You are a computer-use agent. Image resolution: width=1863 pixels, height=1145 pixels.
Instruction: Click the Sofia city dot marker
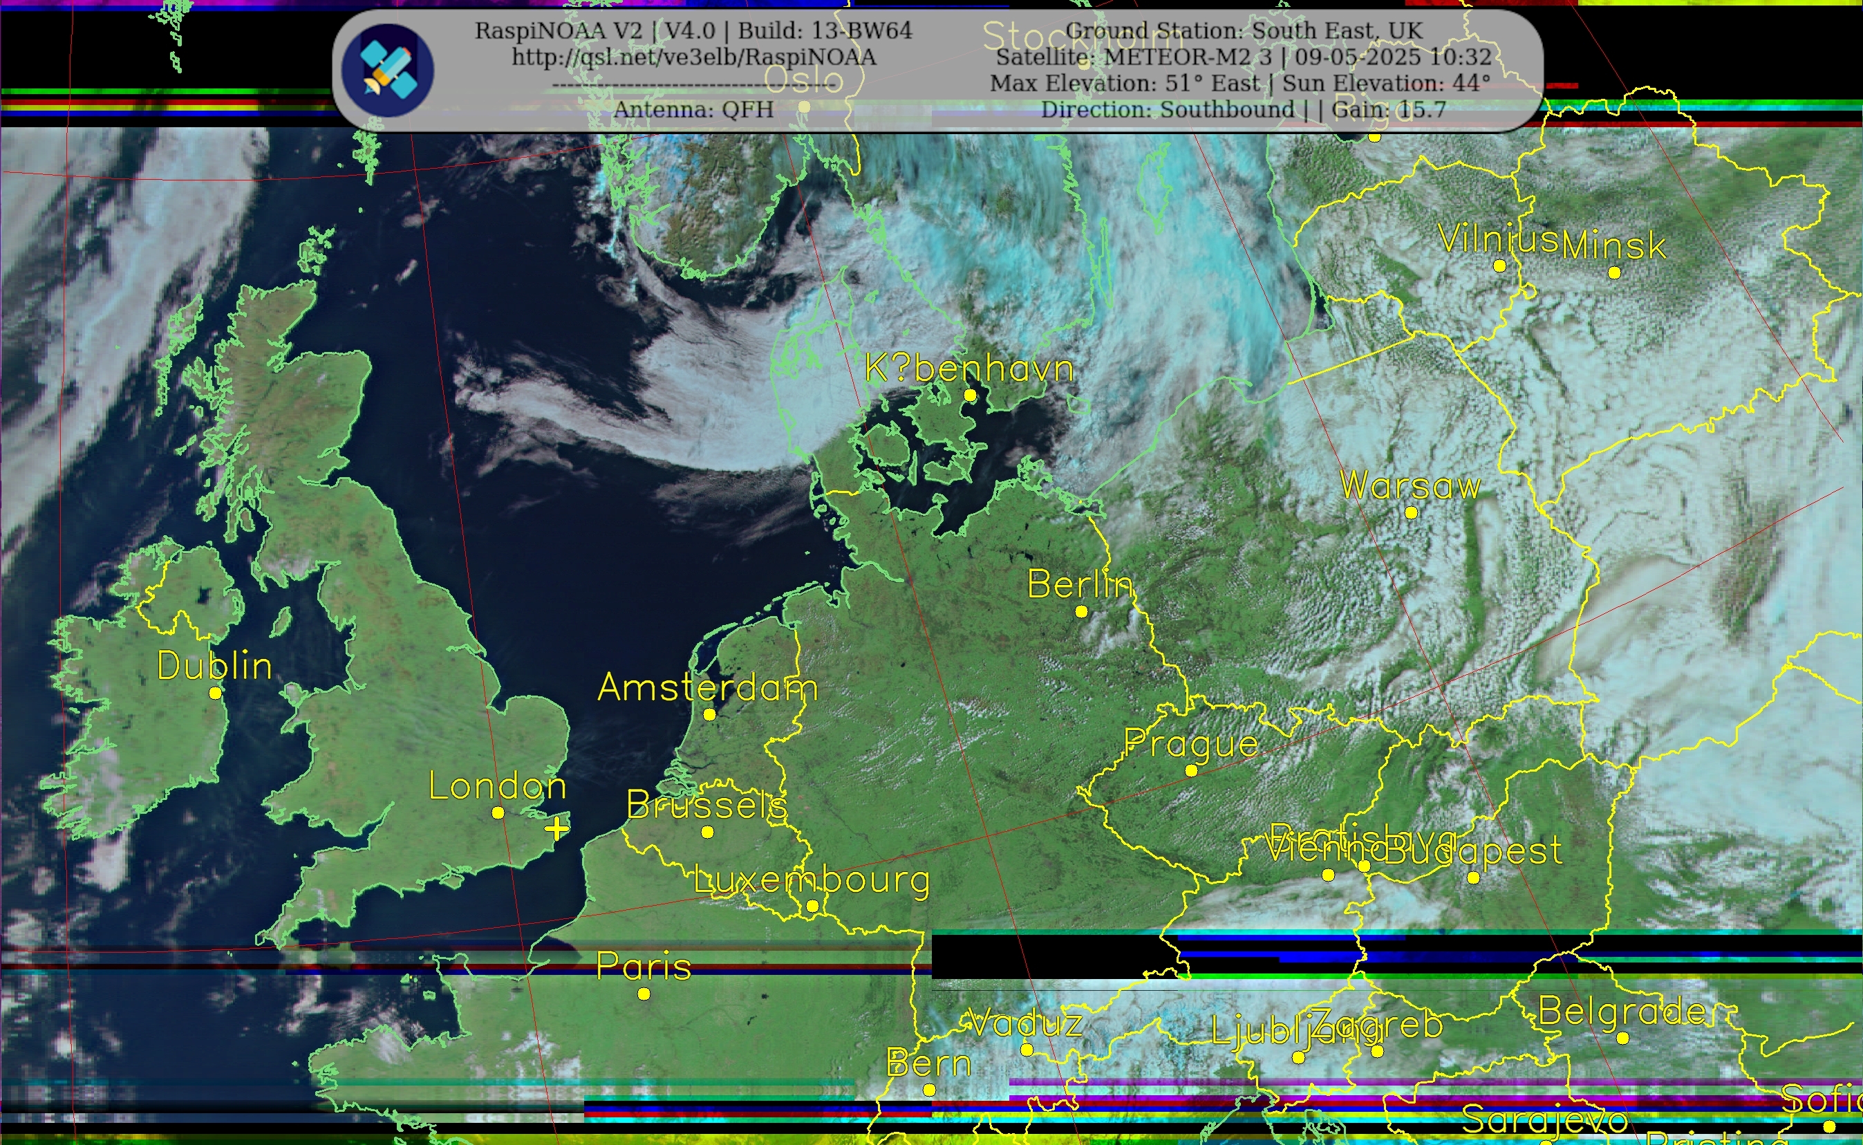[x=1830, y=1128]
